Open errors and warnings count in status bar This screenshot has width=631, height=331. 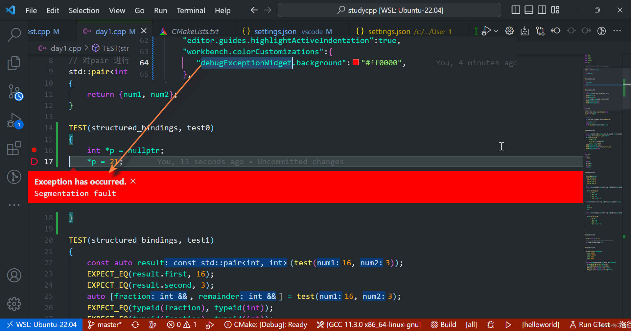182,325
